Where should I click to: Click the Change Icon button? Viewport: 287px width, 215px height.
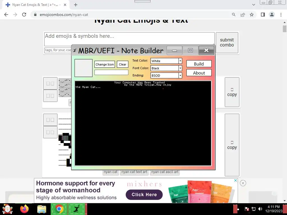(x=105, y=64)
